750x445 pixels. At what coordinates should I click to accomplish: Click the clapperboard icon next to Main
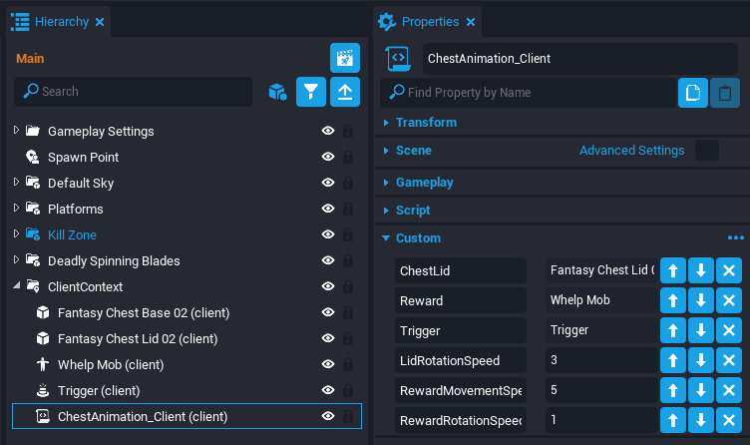[x=345, y=58]
